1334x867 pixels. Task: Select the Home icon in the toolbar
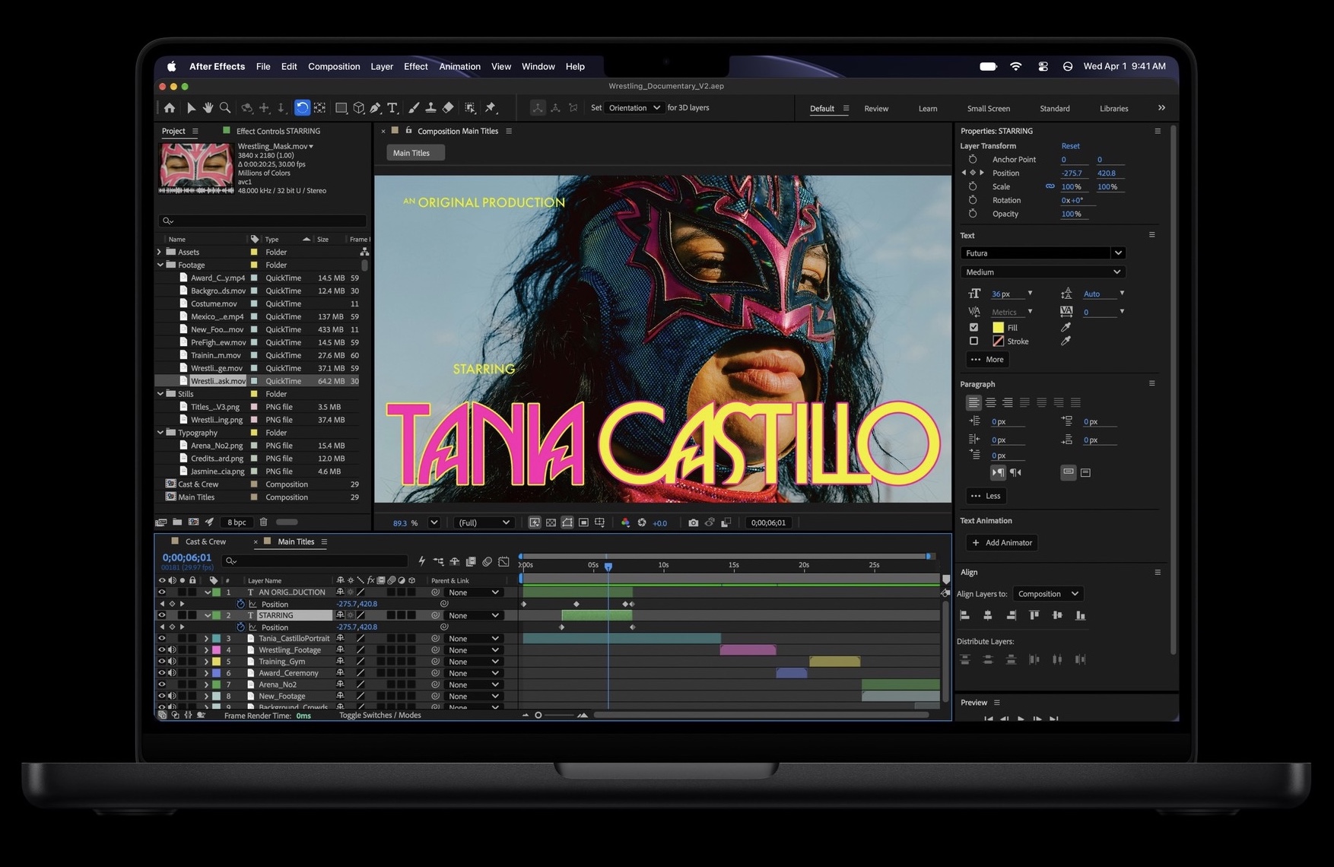[x=169, y=108]
